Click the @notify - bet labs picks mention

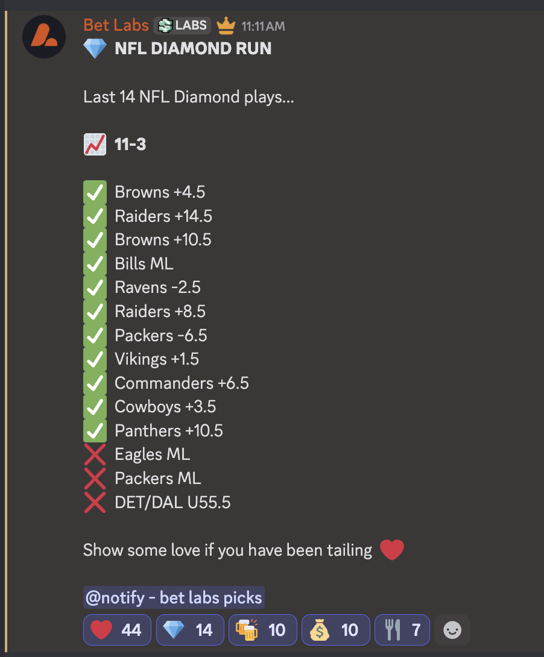(174, 598)
